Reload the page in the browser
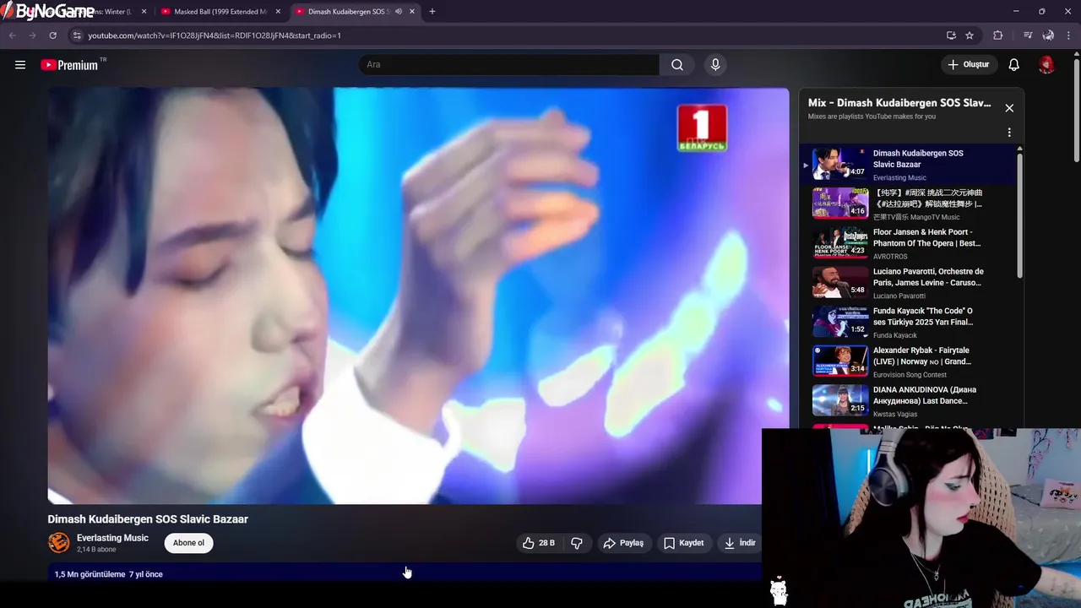The width and height of the screenshot is (1081, 608). (52, 35)
